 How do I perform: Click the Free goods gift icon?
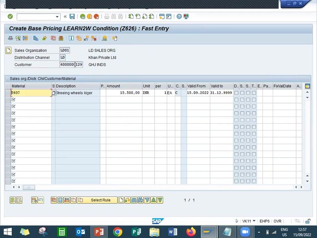pos(61,38)
